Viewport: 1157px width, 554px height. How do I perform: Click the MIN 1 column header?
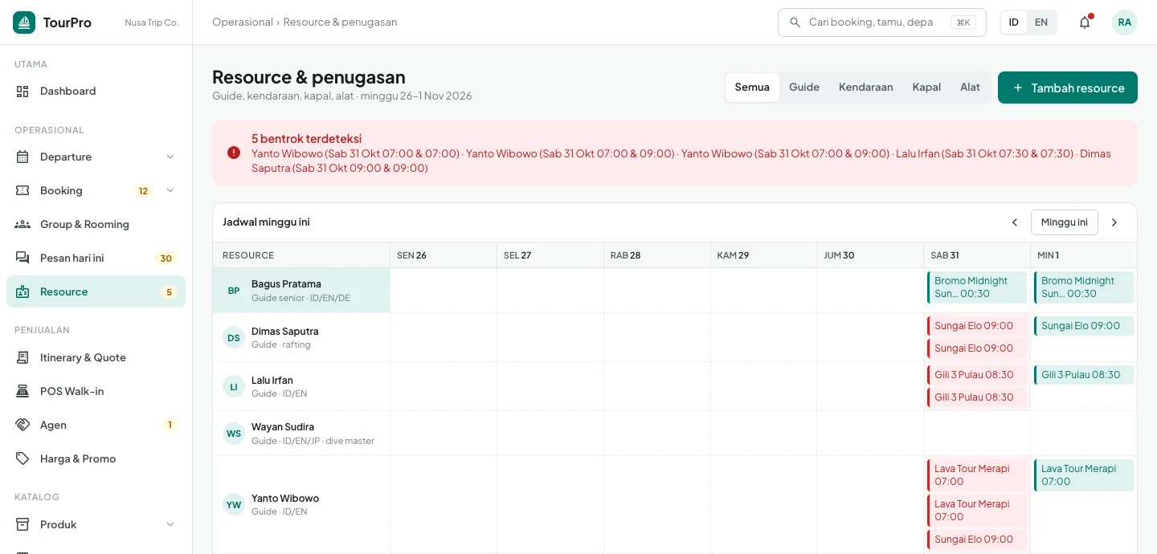(x=1084, y=255)
